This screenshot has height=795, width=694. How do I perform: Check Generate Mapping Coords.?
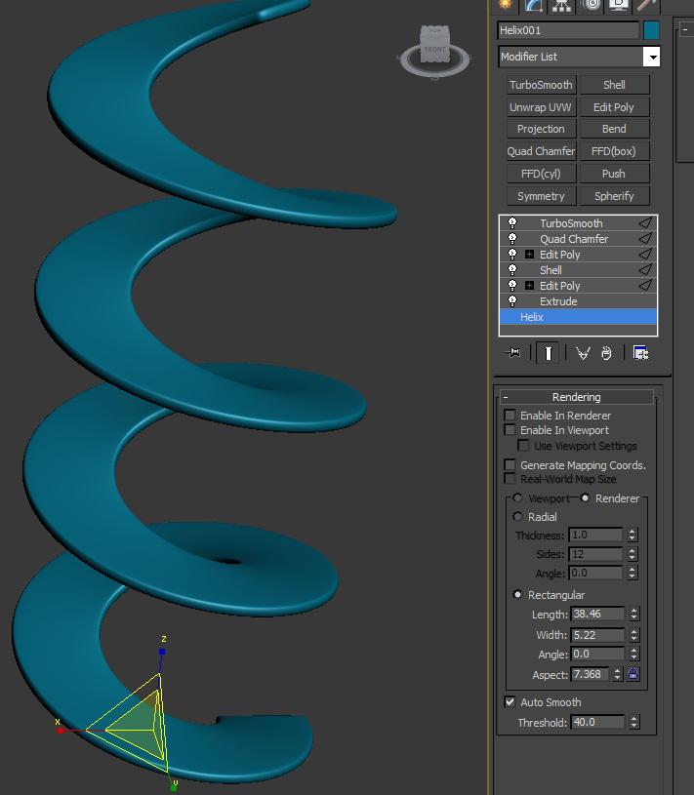510,465
